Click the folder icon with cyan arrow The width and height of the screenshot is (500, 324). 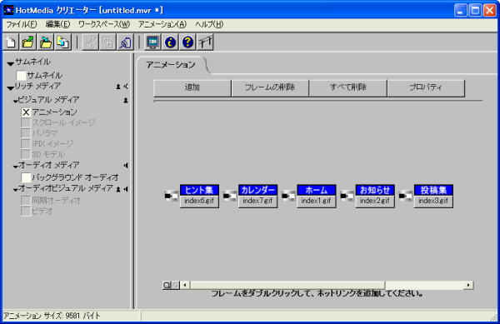pyautogui.click(x=46, y=42)
